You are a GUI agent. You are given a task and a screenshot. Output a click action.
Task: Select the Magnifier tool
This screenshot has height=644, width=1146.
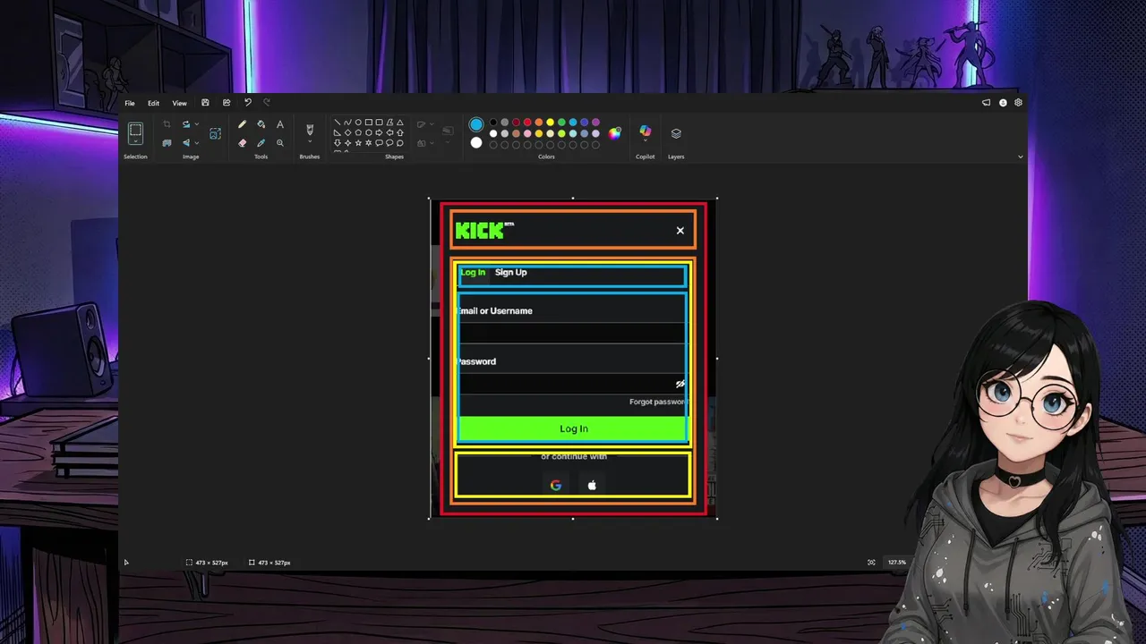[x=280, y=142]
